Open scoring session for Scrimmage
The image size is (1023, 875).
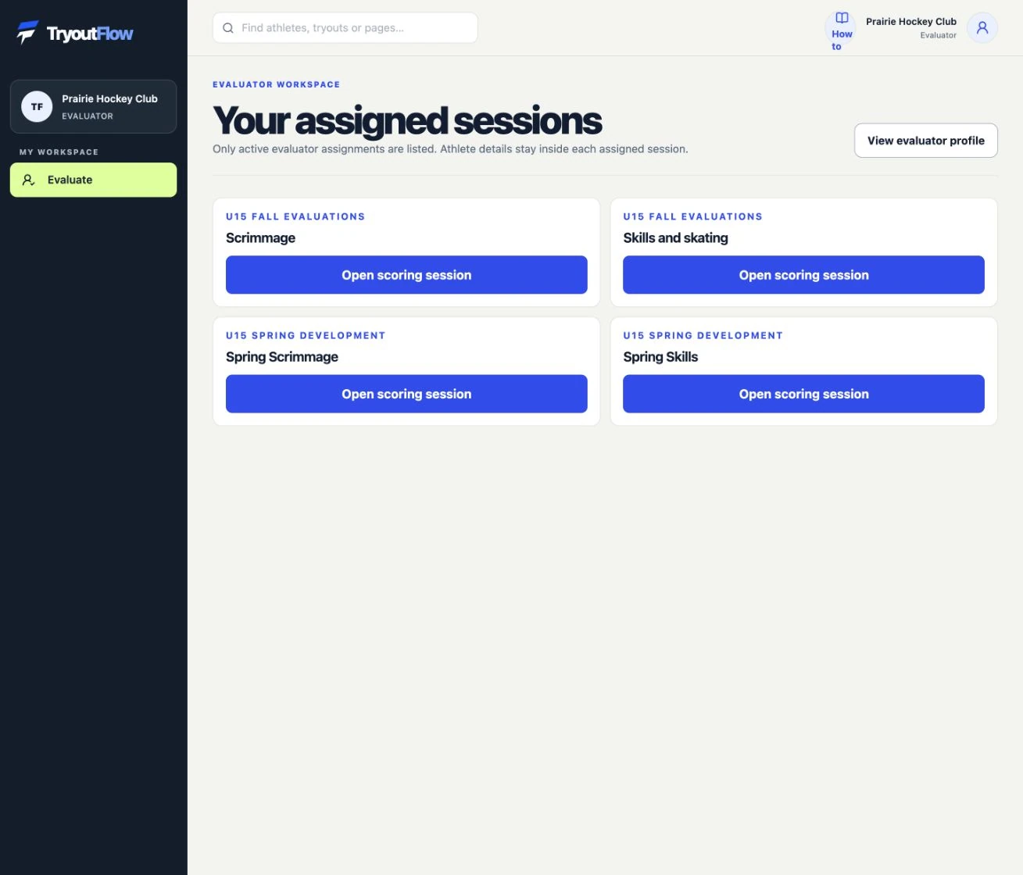(406, 275)
